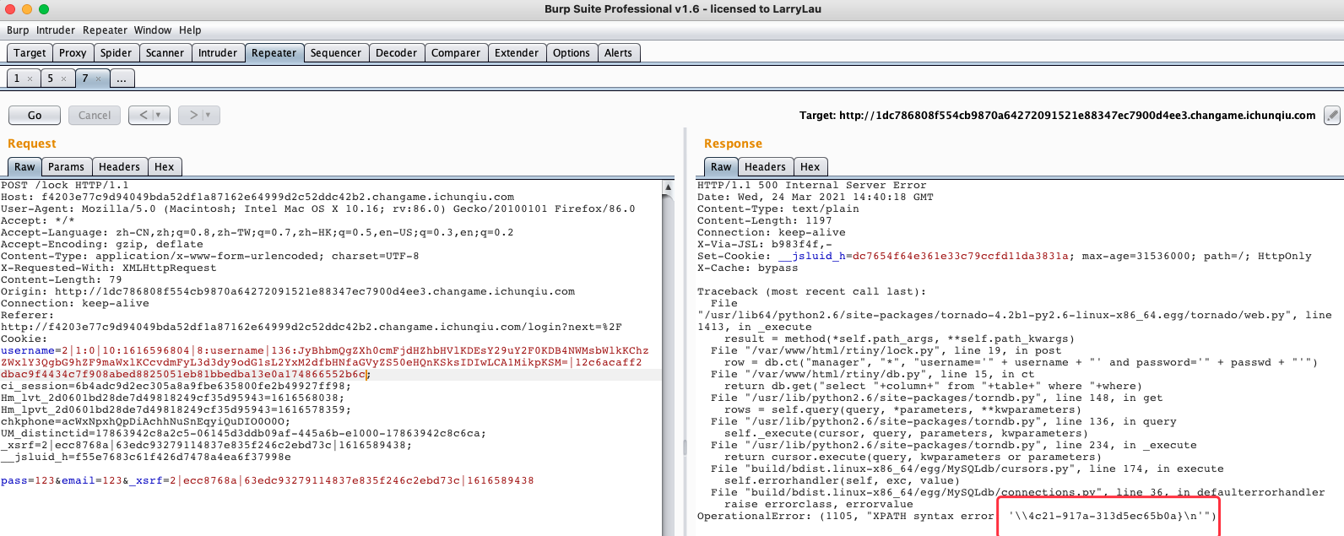Open the Burp menu
Viewport: 1344px width, 536px height.
(18, 30)
